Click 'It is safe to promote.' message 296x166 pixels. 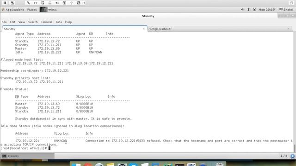coord(111,119)
